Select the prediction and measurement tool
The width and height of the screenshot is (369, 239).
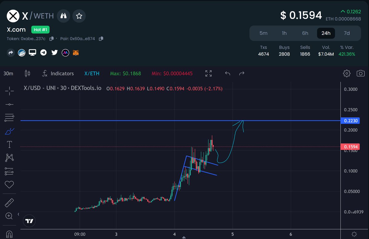pos(10,171)
